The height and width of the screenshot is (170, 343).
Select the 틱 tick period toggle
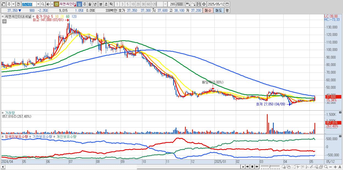point(111,4)
